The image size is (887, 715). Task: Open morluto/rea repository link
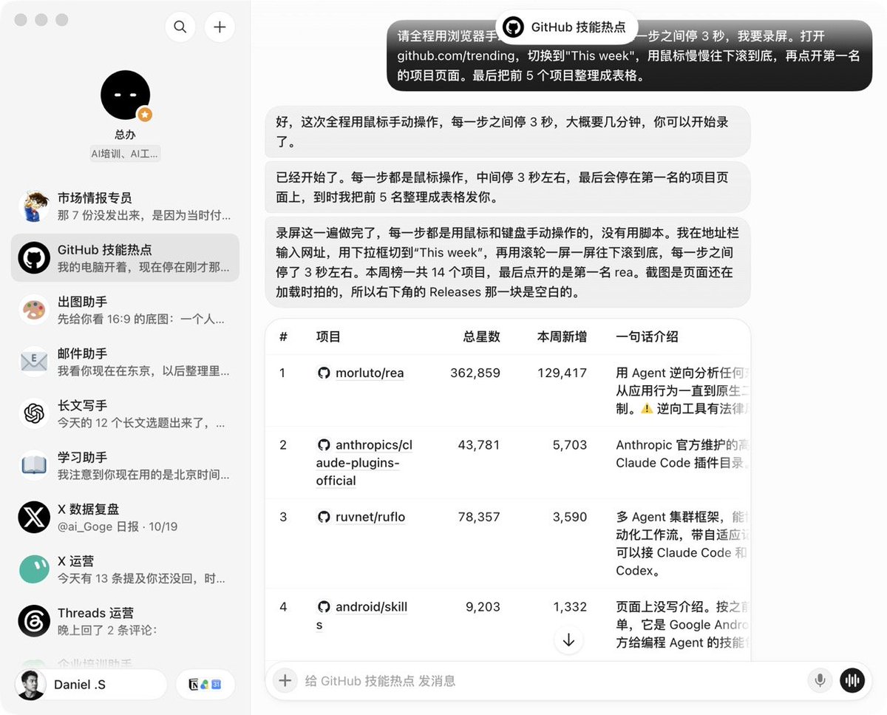[x=370, y=373]
